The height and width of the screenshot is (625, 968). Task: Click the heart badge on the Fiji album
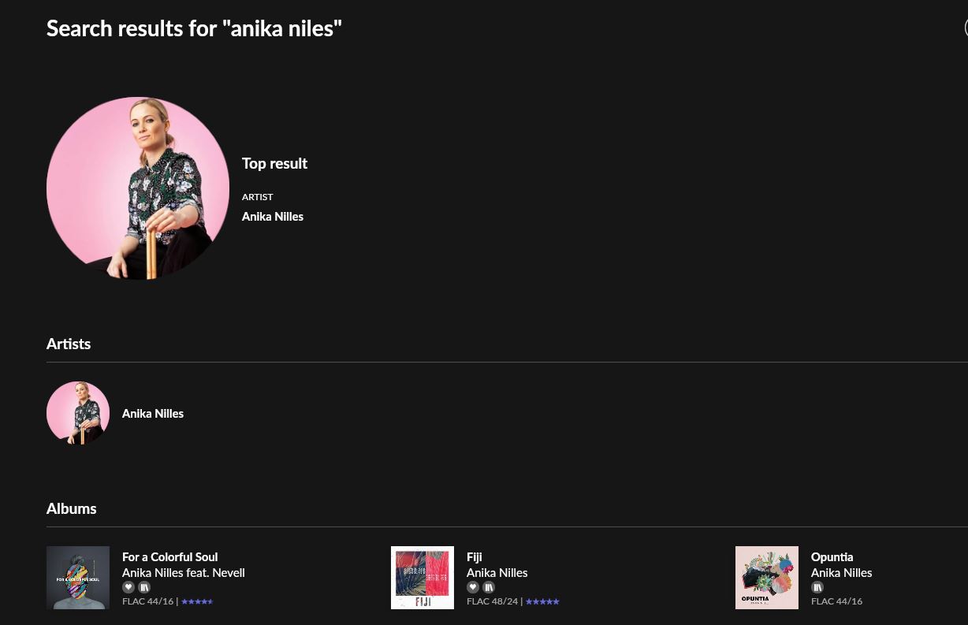point(473,587)
